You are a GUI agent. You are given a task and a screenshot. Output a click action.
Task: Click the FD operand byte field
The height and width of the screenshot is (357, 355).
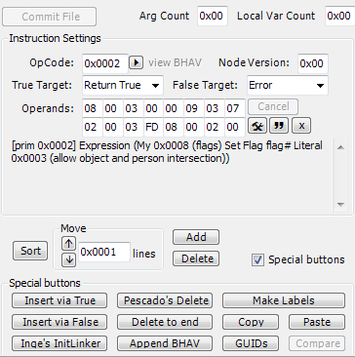[151, 127]
